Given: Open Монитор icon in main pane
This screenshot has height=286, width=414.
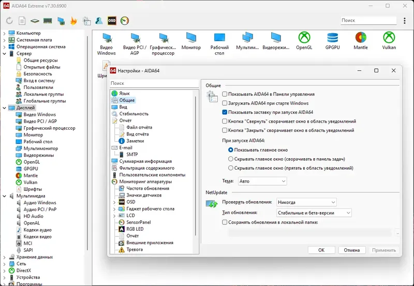Looking at the screenshot, I should click(191, 41).
